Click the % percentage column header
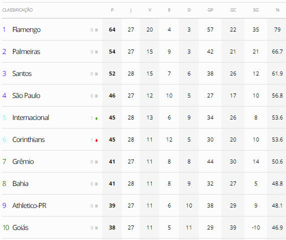The image size is (286, 240). click(277, 10)
